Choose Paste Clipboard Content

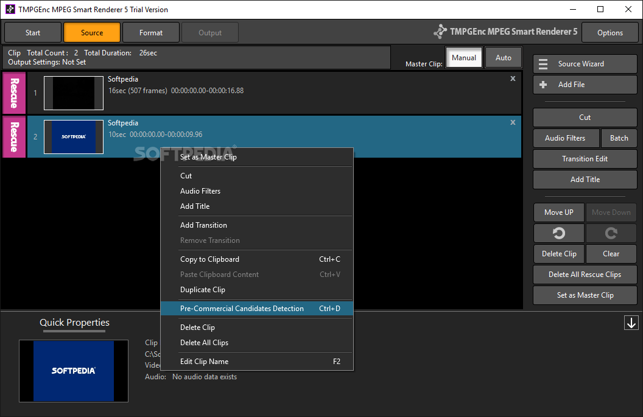[x=257, y=275]
